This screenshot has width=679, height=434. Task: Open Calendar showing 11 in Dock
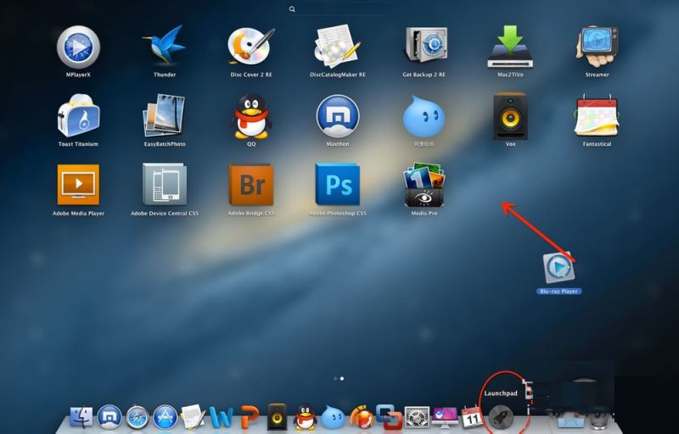pos(472,417)
